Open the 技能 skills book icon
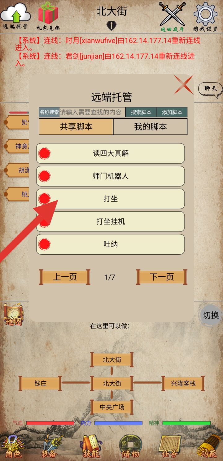This screenshot has width=223, height=461. point(91,447)
